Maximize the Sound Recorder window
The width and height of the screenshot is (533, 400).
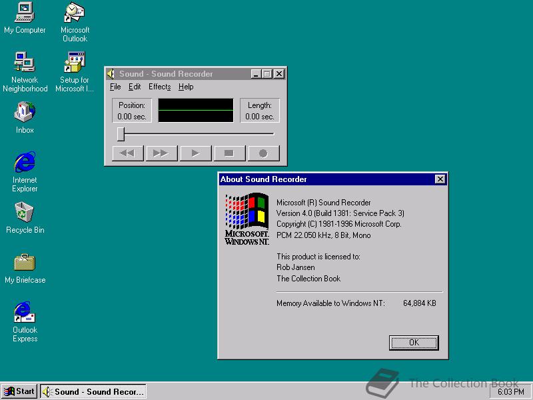(267, 74)
